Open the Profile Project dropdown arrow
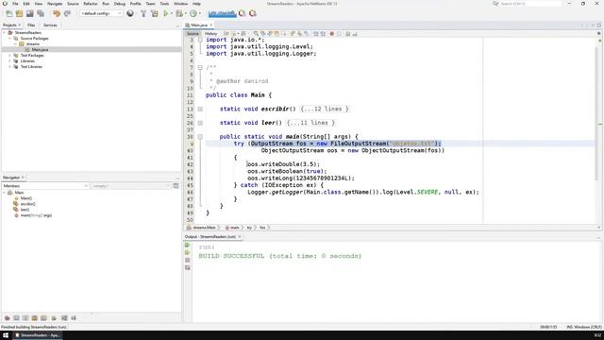The width and height of the screenshot is (604, 340). pos(199,13)
